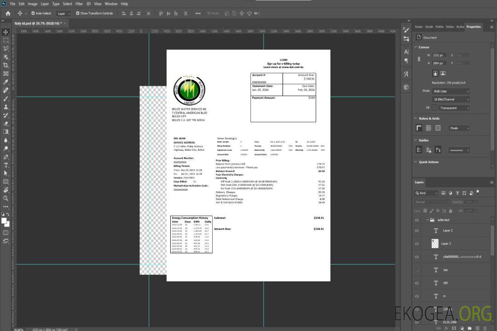Select the Crop tool in the toolbar
This screenshot has height=331, width=497.
pyautogui.click(x=6, y=65)
